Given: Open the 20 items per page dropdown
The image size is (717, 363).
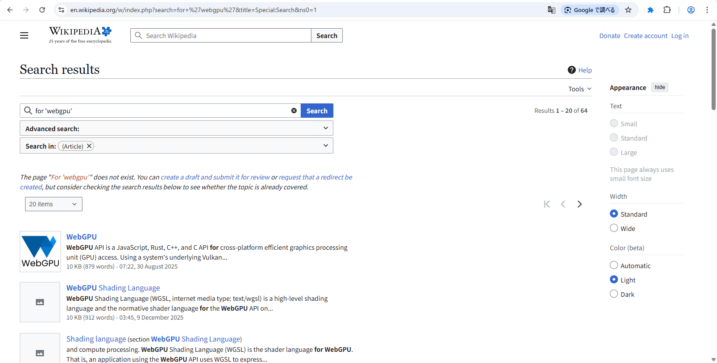Looking at the screenshot, I should (x=53, y=204).
